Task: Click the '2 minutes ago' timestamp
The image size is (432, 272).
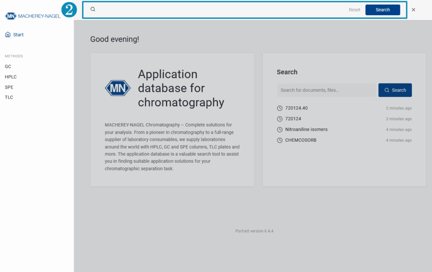Action: click(399, 108)
